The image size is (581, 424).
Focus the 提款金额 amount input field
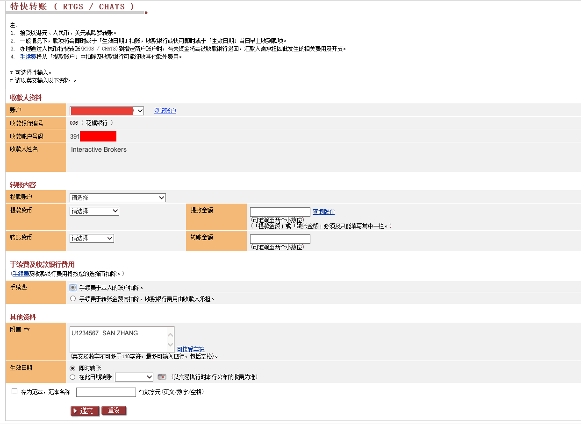(x=280, y=212)
